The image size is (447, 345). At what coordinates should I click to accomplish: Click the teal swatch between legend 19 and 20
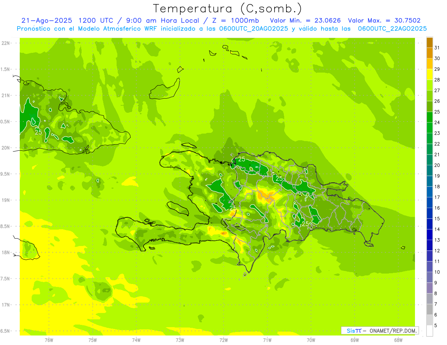tap(429, 170)
